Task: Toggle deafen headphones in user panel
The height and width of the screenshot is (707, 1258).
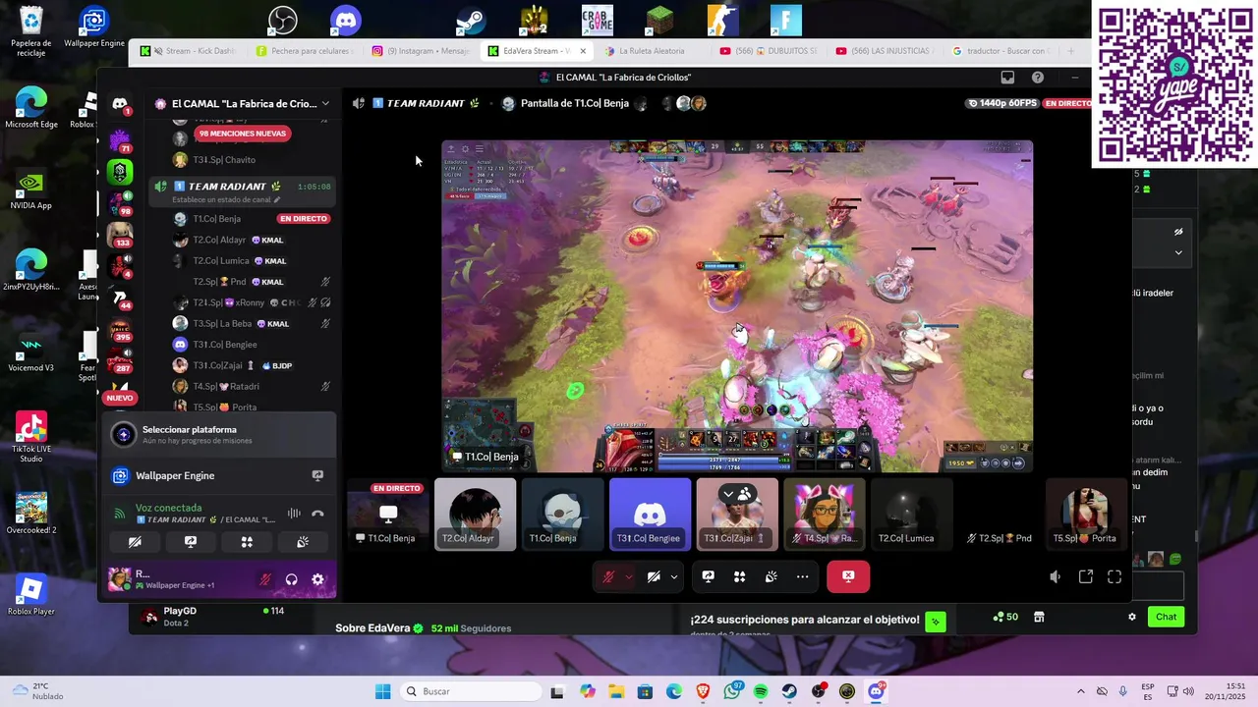Action: pyautogui.click(x=292, y=579)
